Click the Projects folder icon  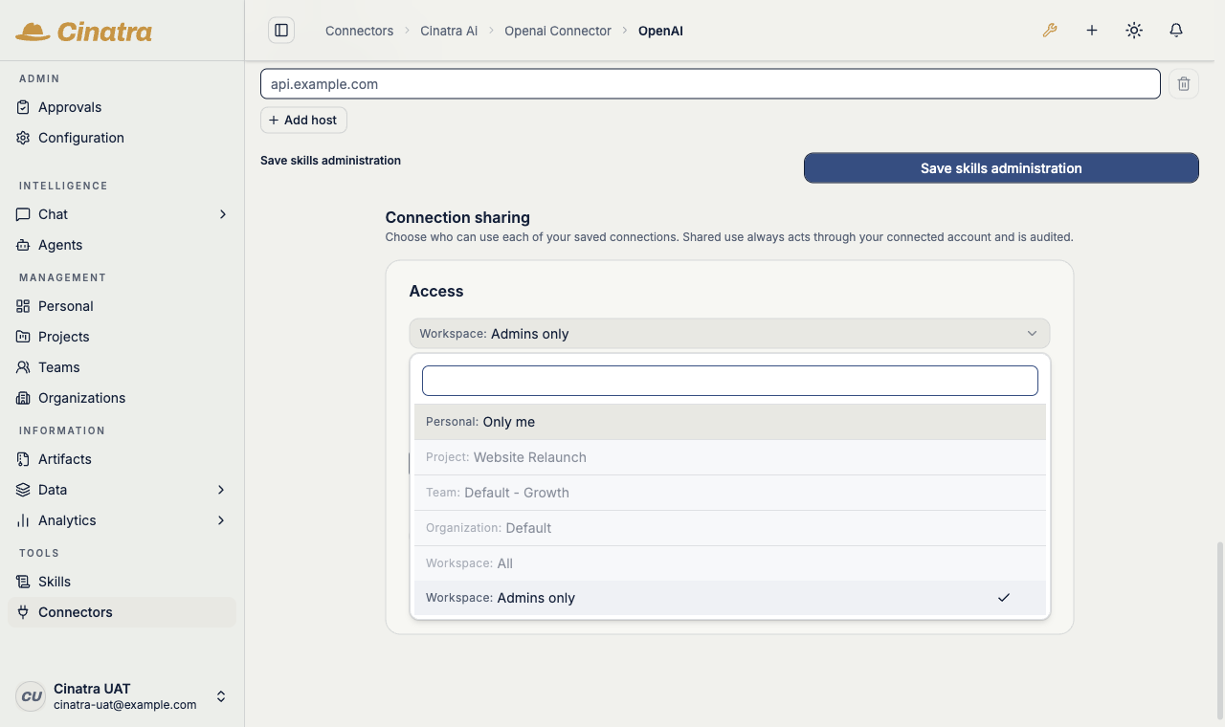pos(23,337)
